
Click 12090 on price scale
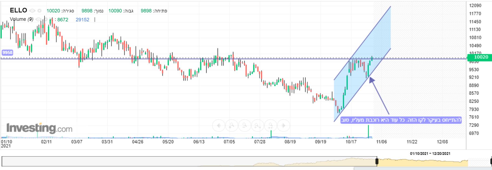point(475,6)
